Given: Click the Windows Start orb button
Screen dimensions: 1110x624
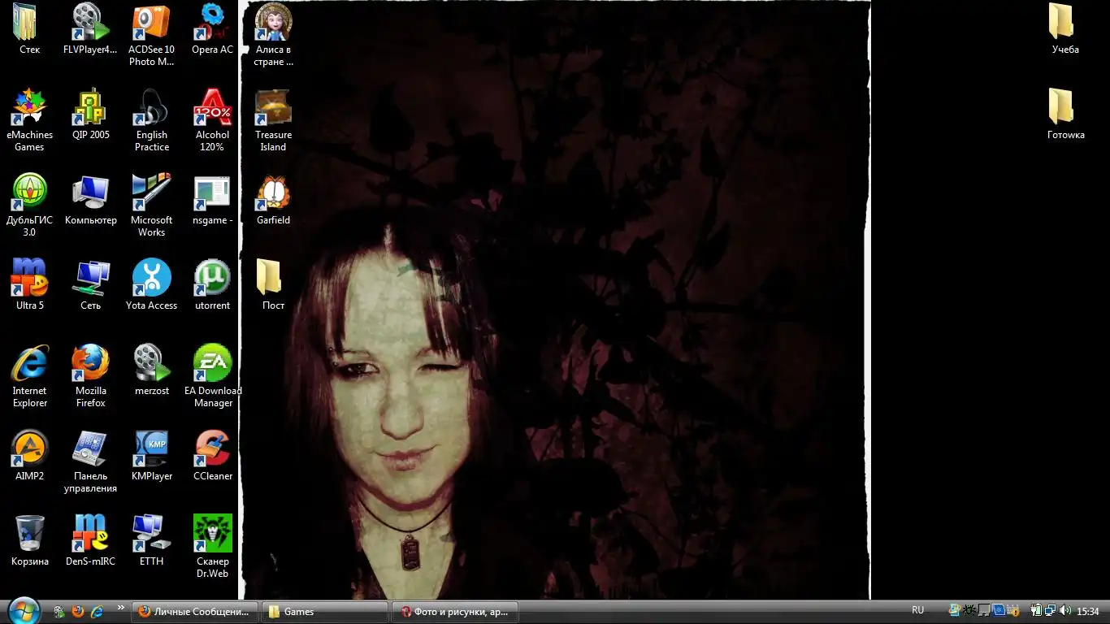Looking at the screenshot, I should (x=24, y=610).
